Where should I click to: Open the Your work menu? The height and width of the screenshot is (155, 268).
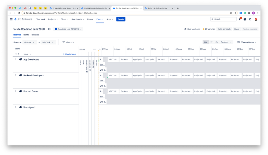pos(41,19)
